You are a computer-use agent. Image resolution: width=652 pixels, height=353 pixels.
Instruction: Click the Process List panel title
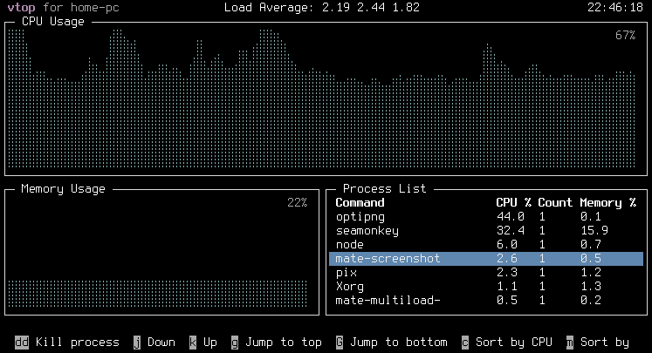coord(385,189)
